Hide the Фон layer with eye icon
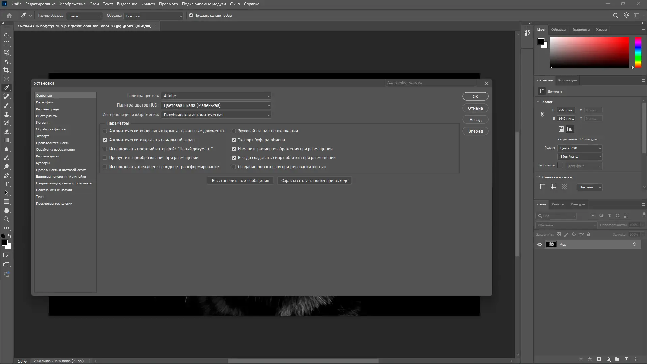 click(540, 244)
